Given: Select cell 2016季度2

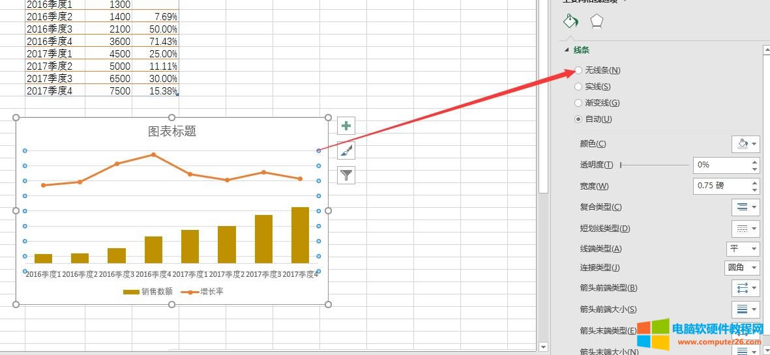Looking at the screenshot, I should (55, 17).
